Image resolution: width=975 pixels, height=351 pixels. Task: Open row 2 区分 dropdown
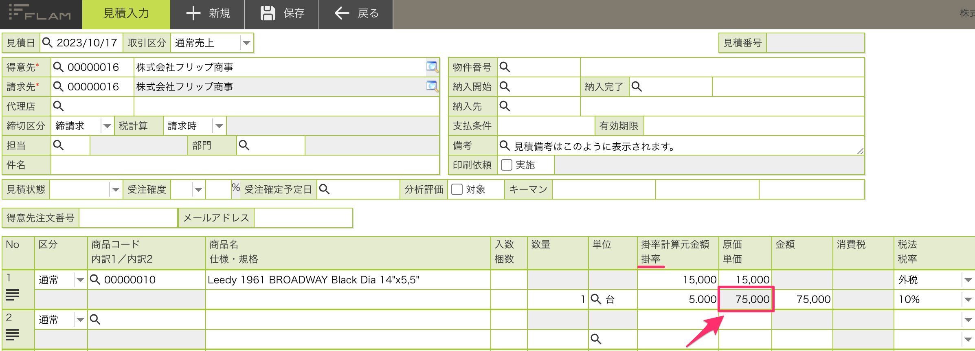(x=80, y=320)
